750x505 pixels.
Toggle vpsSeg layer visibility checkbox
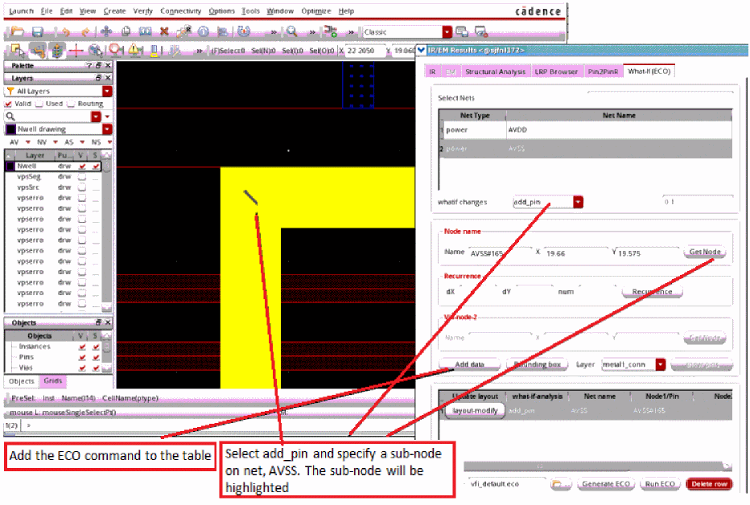[82, 177]
